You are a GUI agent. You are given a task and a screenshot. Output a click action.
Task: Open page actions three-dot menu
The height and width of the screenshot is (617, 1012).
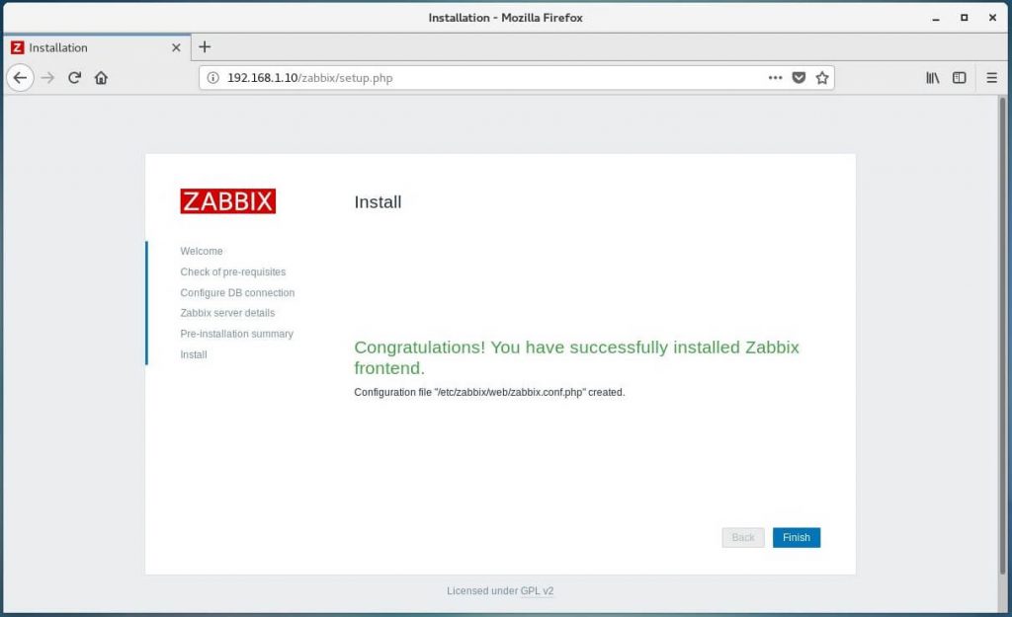(775, 78)
